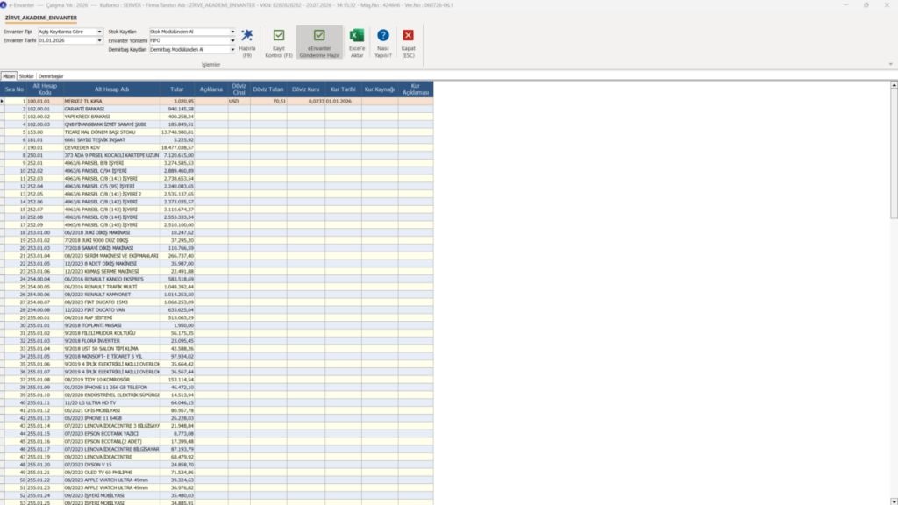Collapse the ribbon with corner chevron
Screen dimensions: 898x505
click(891, 64)
